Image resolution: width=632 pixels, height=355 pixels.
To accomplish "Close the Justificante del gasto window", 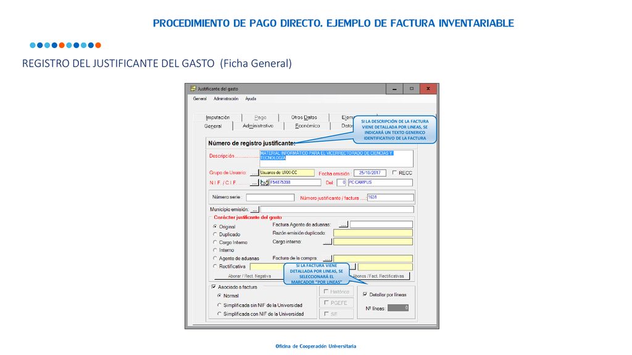I will tap(428, 89).
